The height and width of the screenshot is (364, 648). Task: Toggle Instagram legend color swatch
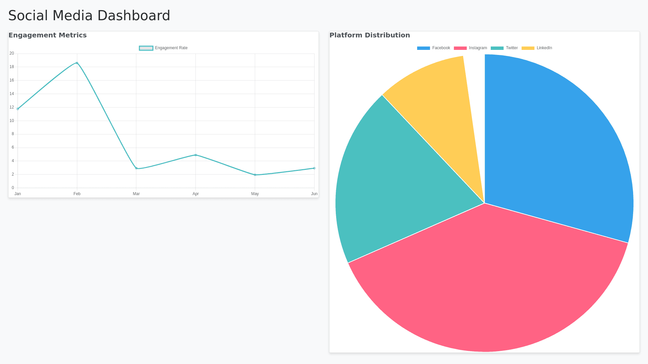pyautogui.click(x=460, y=48)
